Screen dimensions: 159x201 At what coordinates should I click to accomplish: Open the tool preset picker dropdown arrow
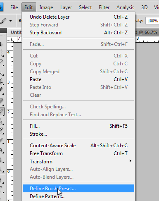11,21
